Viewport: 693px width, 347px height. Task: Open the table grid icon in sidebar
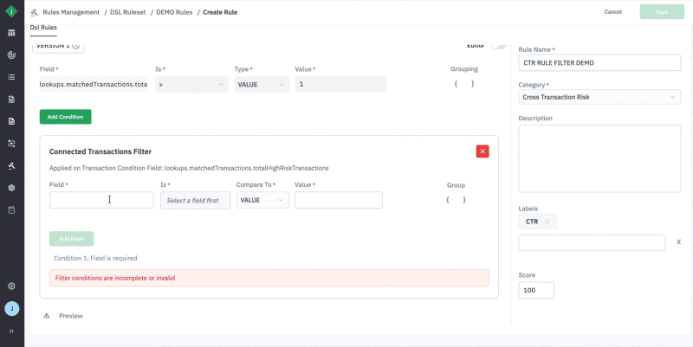[11, 33]
